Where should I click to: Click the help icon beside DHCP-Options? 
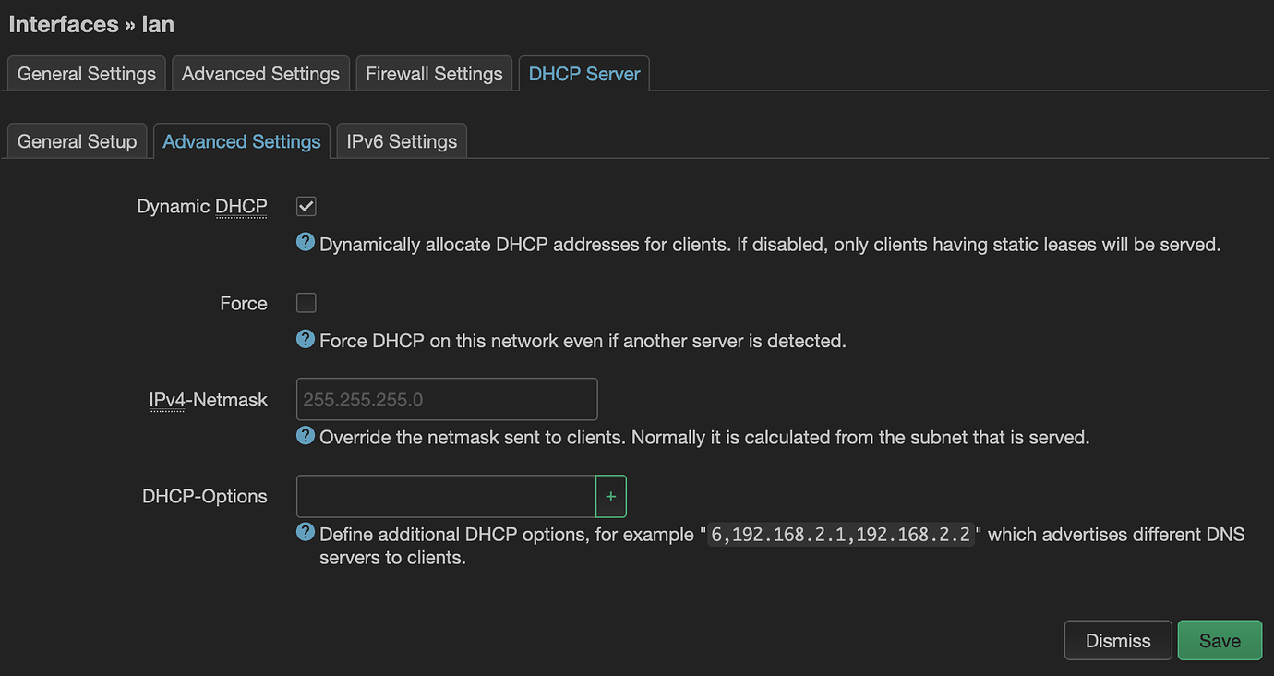305,531
